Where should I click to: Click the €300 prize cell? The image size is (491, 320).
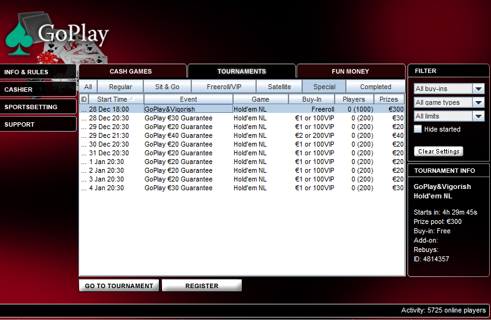396,109
